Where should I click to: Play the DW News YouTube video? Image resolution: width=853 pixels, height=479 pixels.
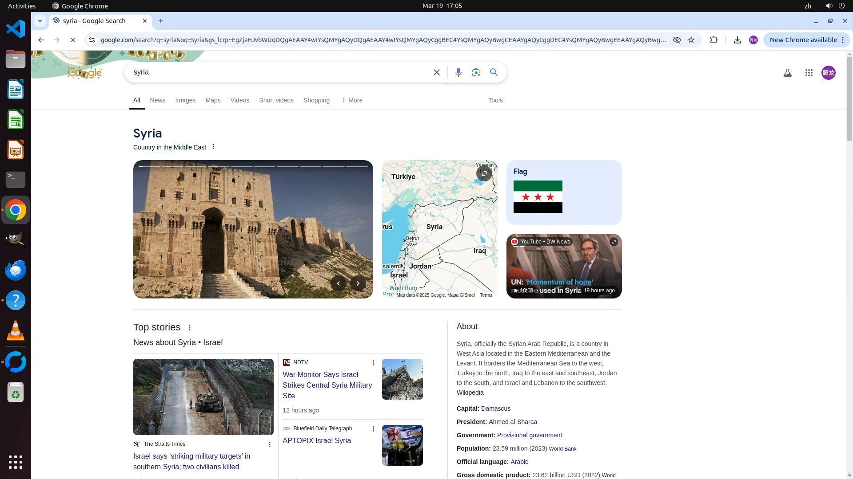563,266
